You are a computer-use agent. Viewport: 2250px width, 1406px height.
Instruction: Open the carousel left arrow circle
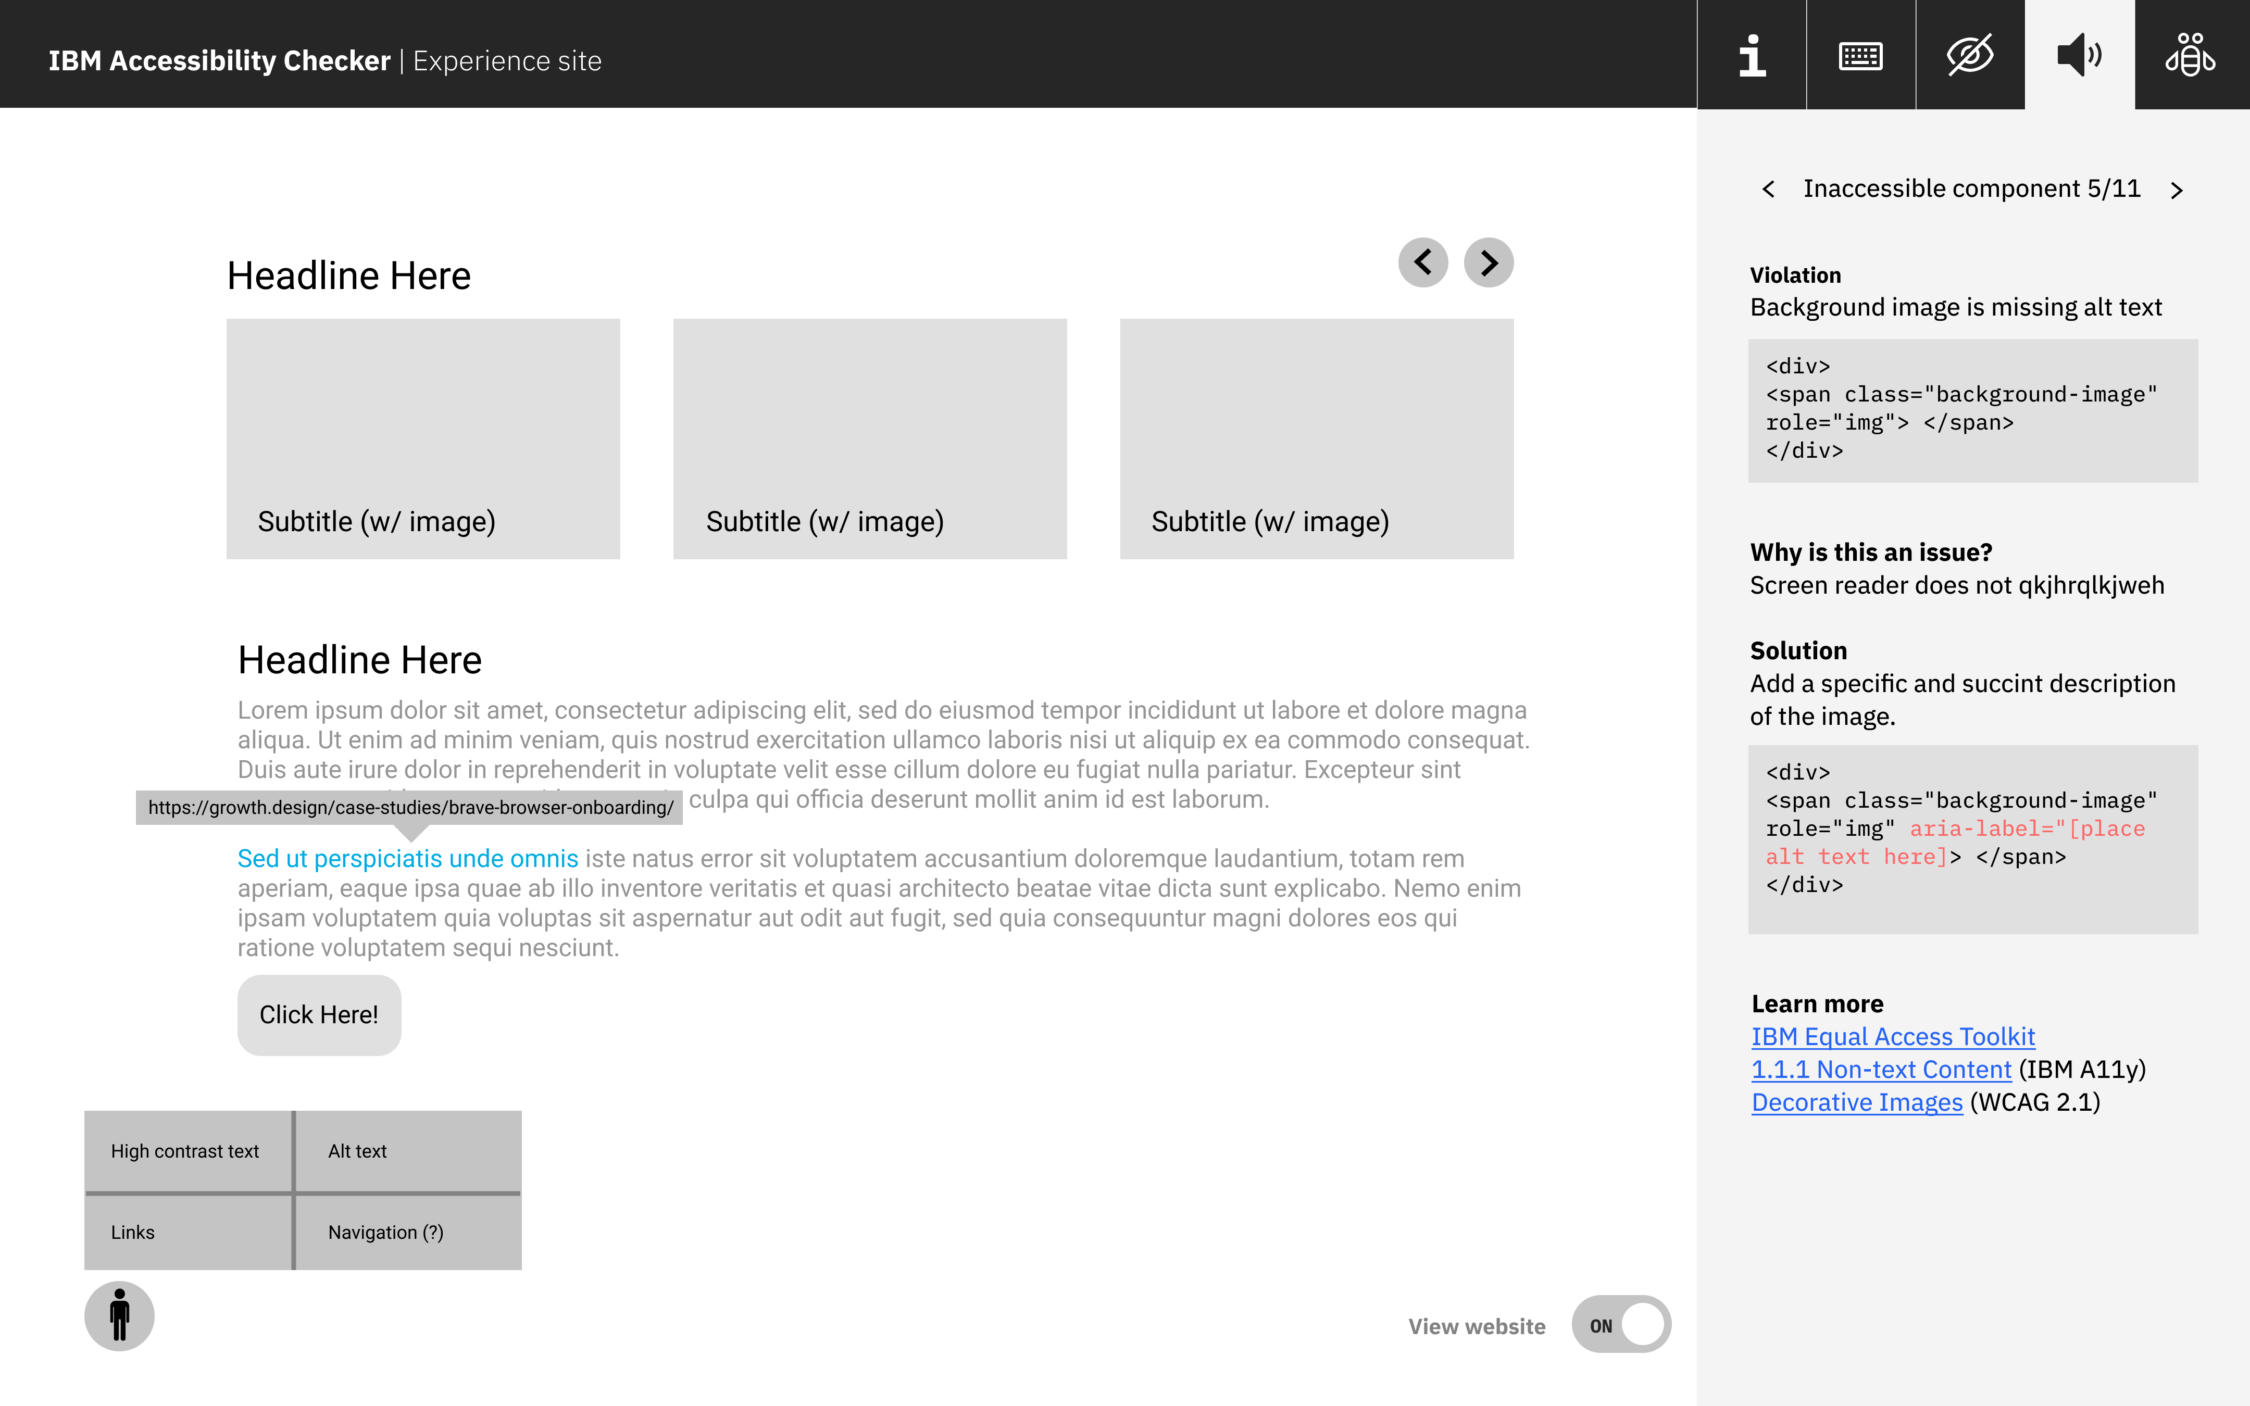tap(1422, 262)
